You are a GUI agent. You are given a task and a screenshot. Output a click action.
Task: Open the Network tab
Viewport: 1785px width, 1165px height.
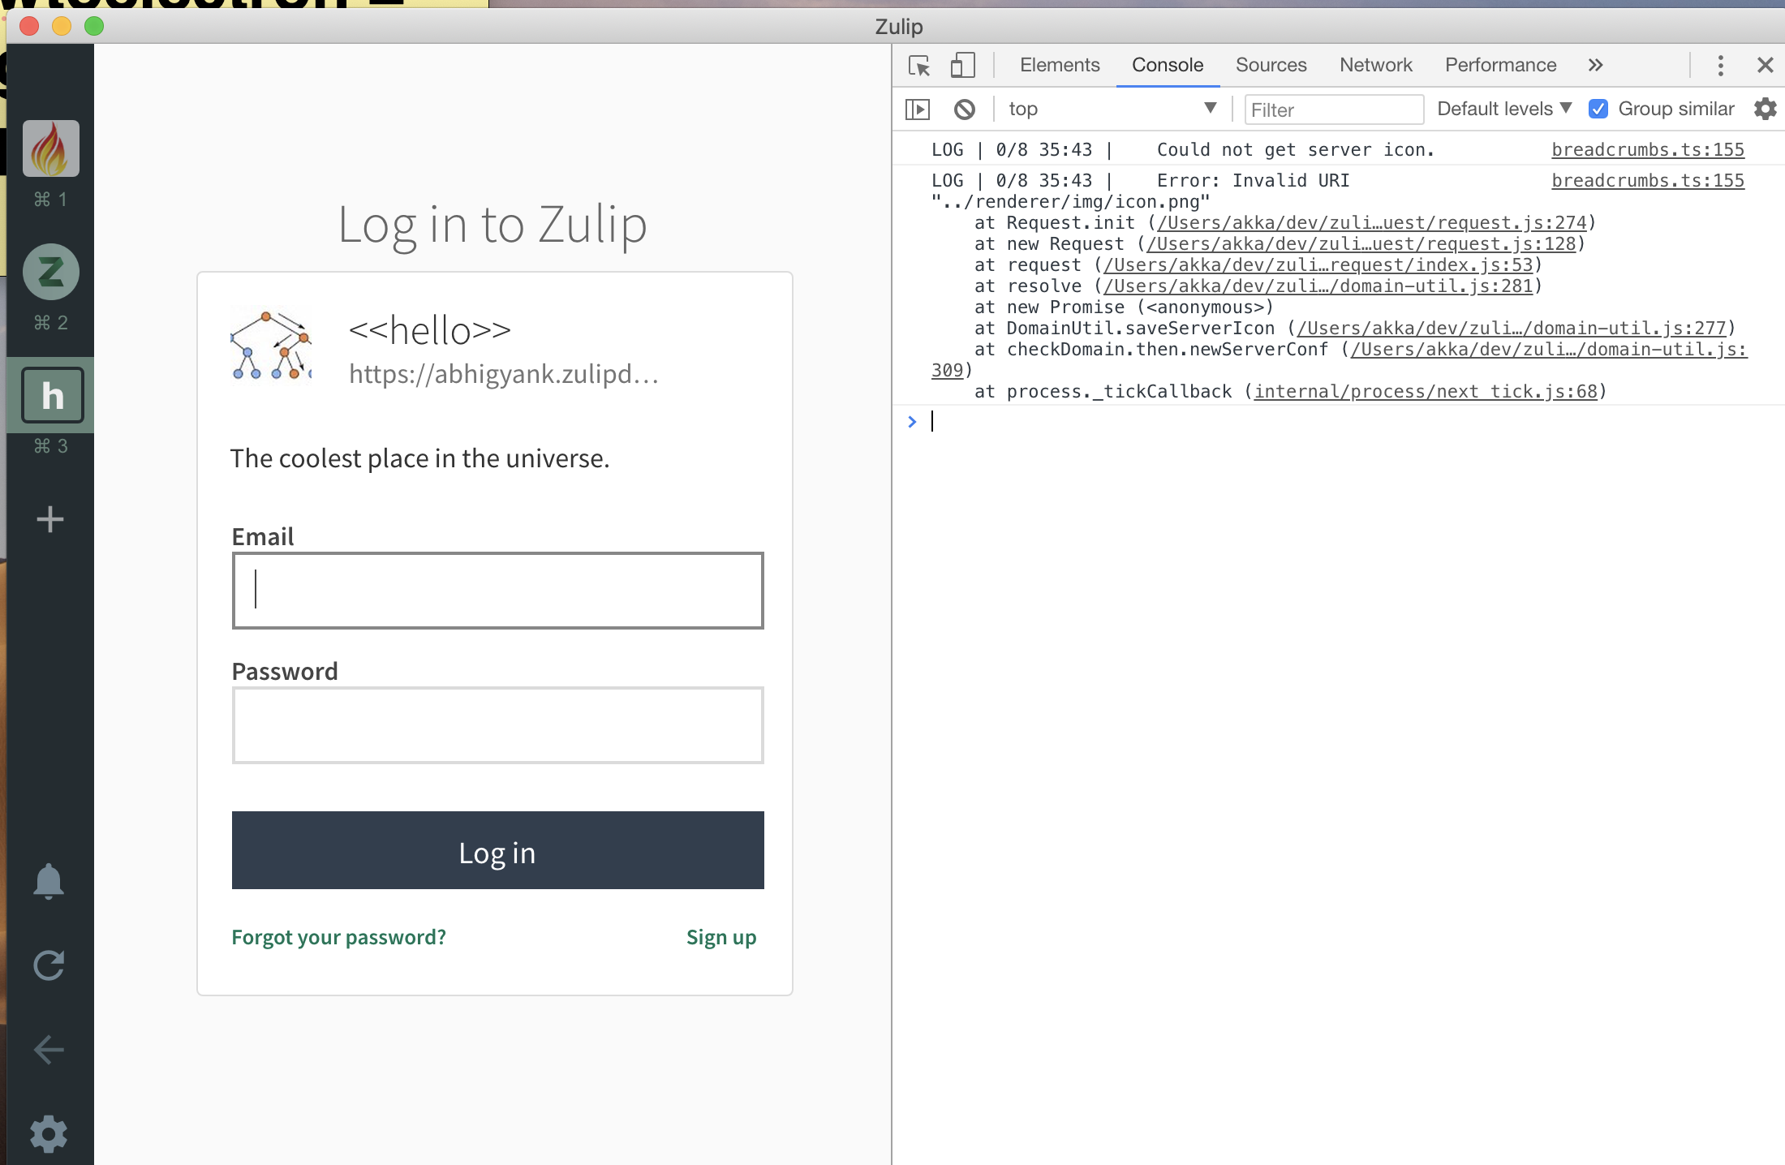1376,65
